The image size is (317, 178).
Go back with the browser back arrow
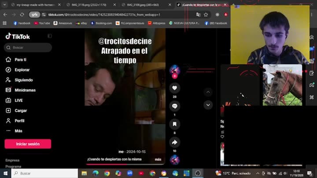[x=5, y=14]
